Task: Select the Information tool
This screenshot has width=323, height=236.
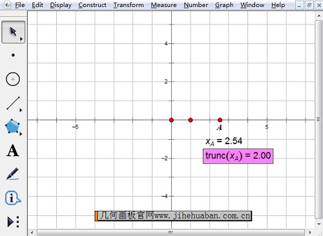Action: point(13,198)
